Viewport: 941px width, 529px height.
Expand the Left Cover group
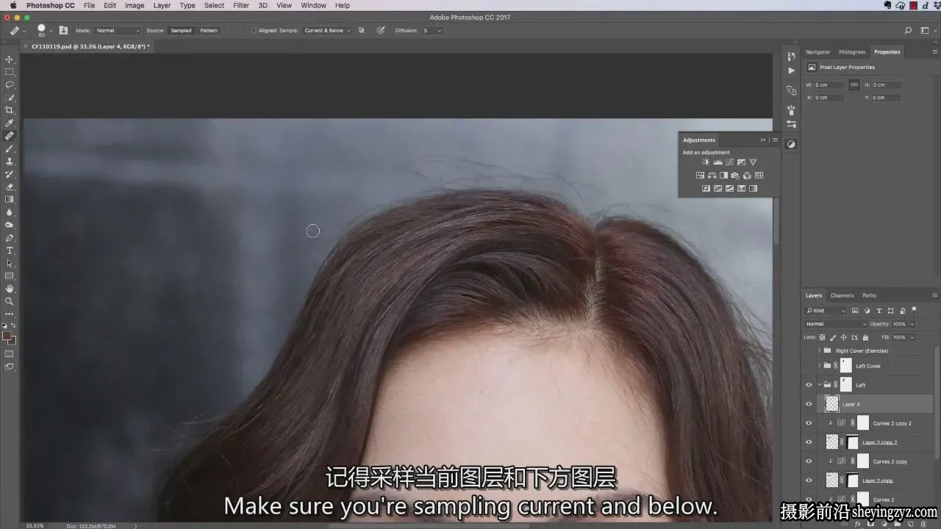819,366
